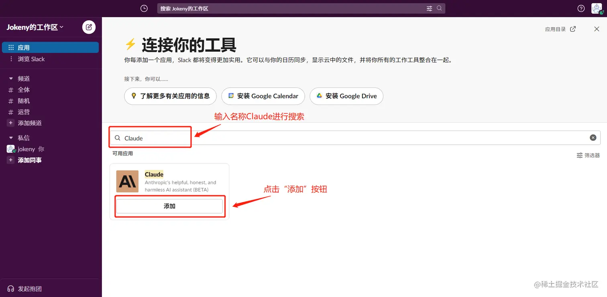607x297 pixels.
Task: Clear the Claude search text
Action: 593,137
